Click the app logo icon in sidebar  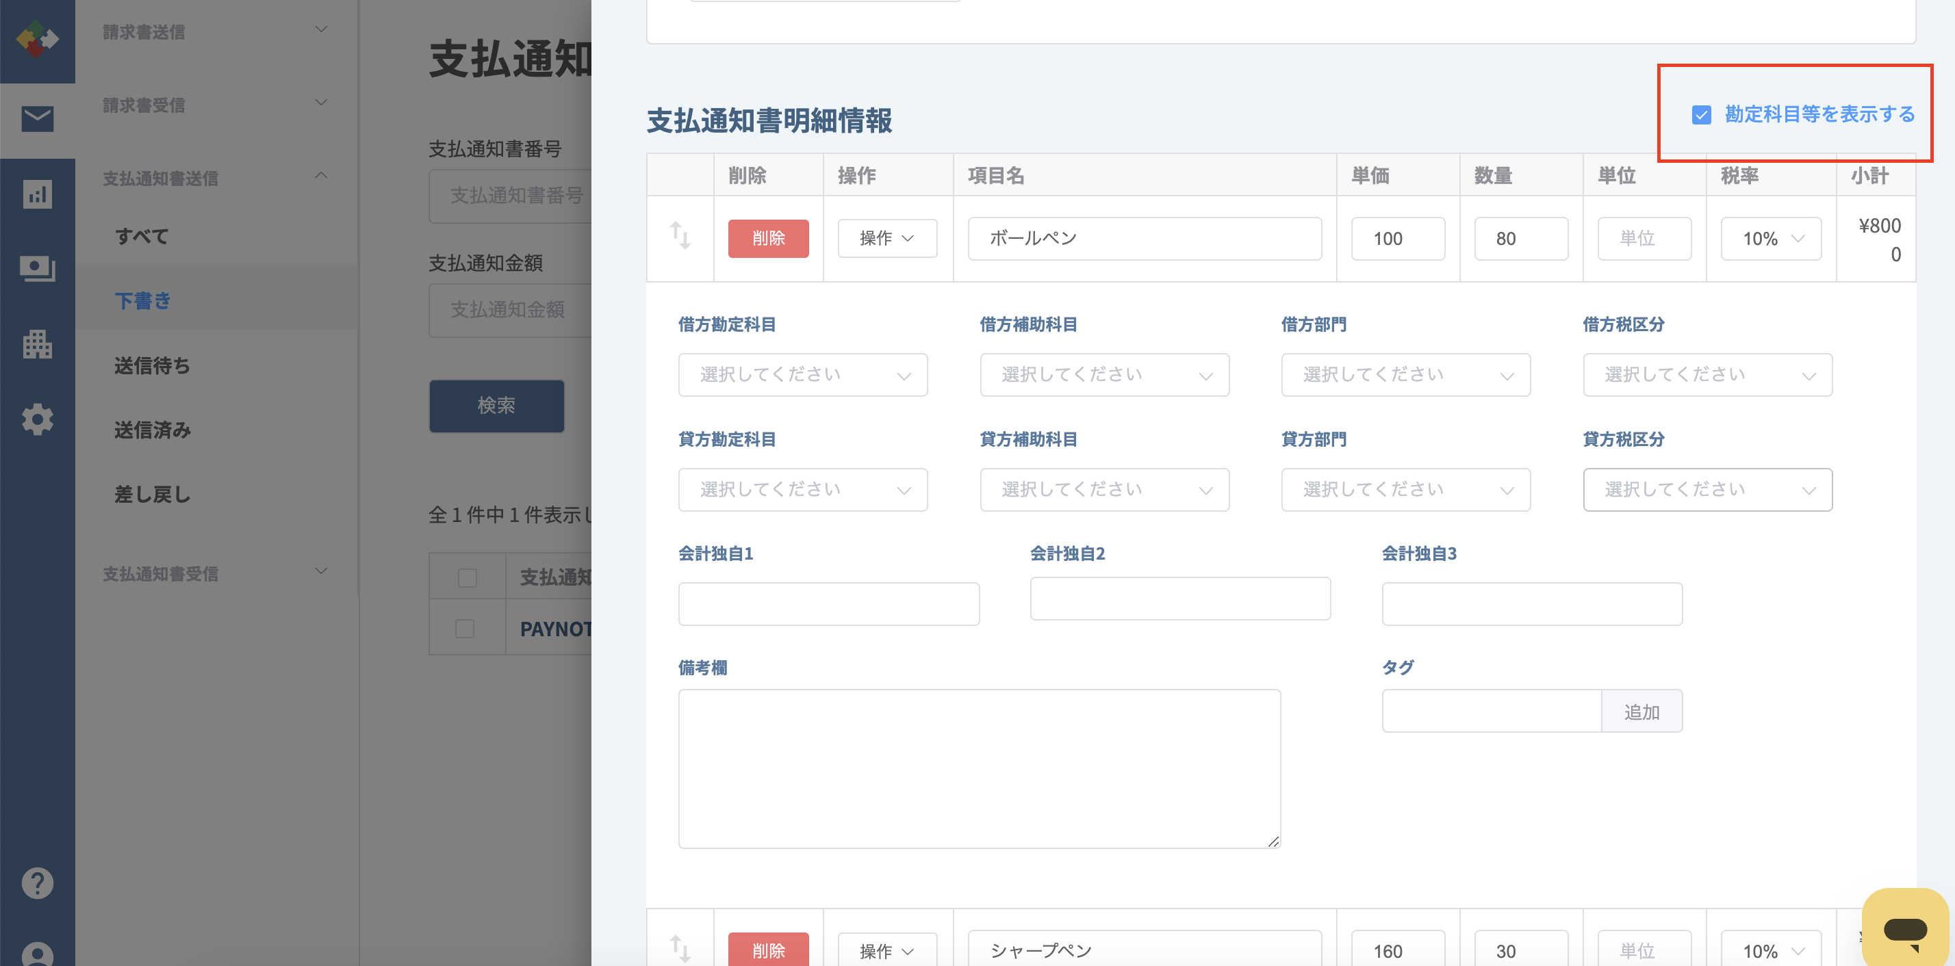point(37,38)
